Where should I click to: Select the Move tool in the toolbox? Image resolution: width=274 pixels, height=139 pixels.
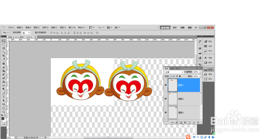4,41
